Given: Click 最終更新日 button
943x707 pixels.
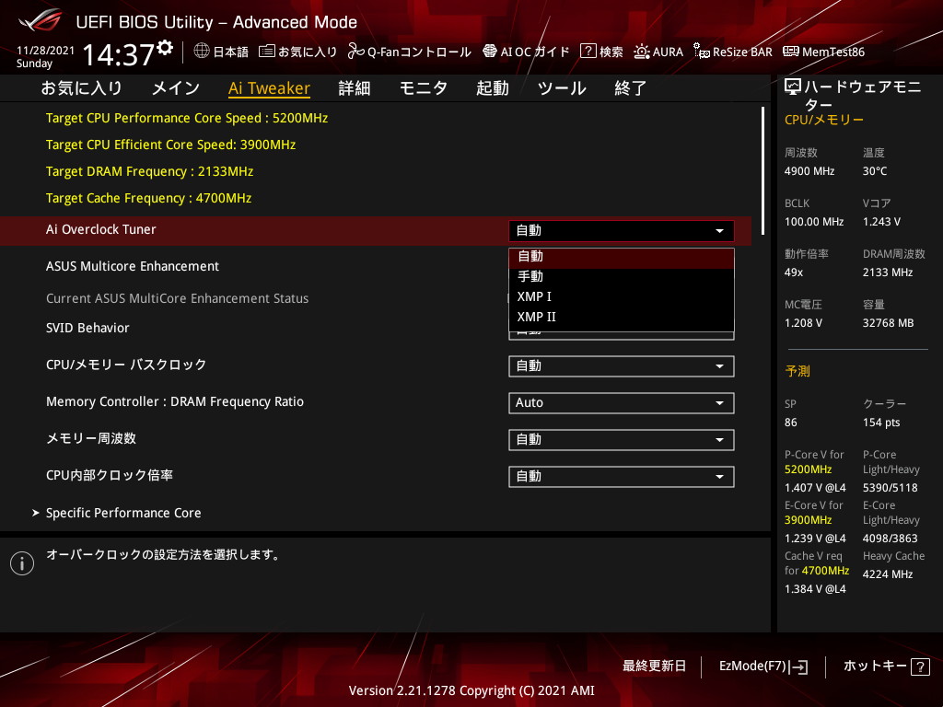Looking at the screenshot, I should [x=655, y=666].
